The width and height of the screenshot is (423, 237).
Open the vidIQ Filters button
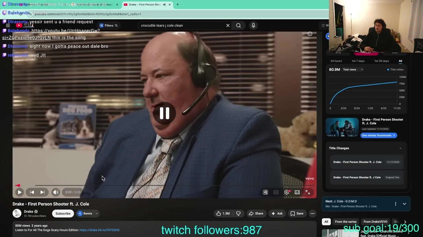[109, 25]
